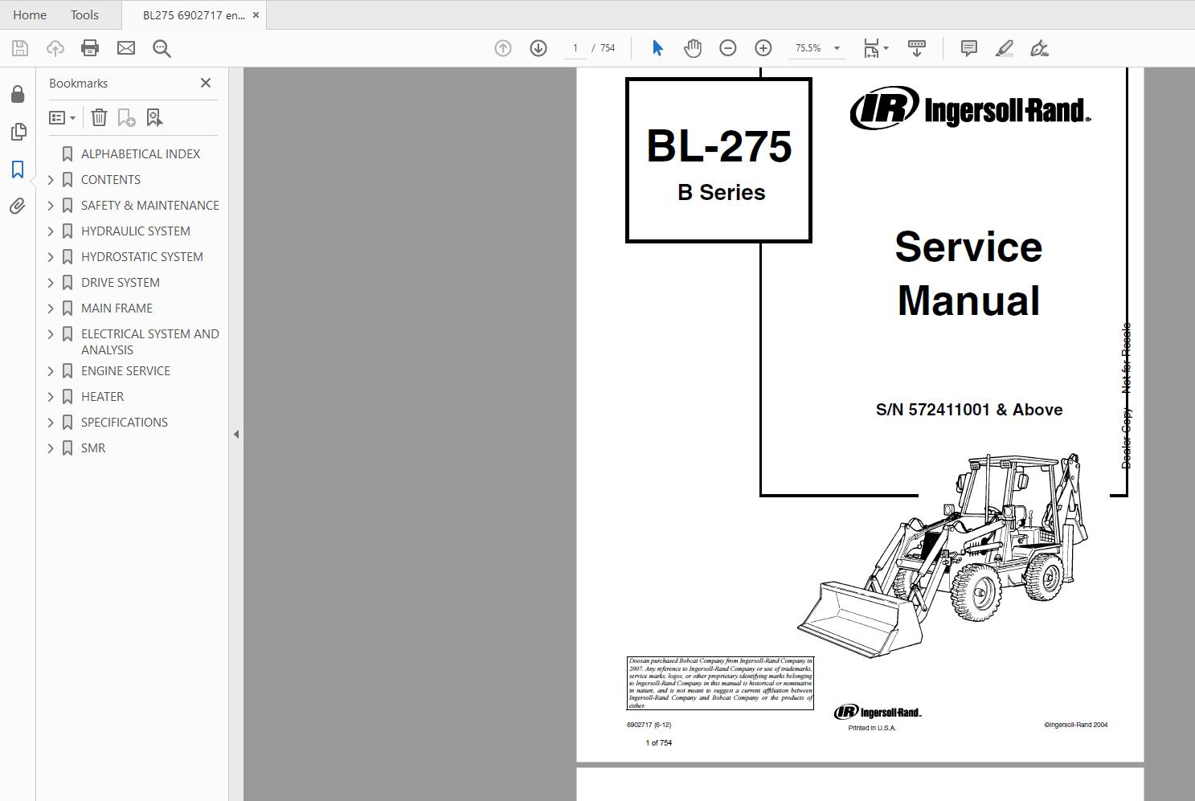This screenshot has width=1195, height=801.
Task: Open the page thumbnails panel icon
Action: [18, 132]
